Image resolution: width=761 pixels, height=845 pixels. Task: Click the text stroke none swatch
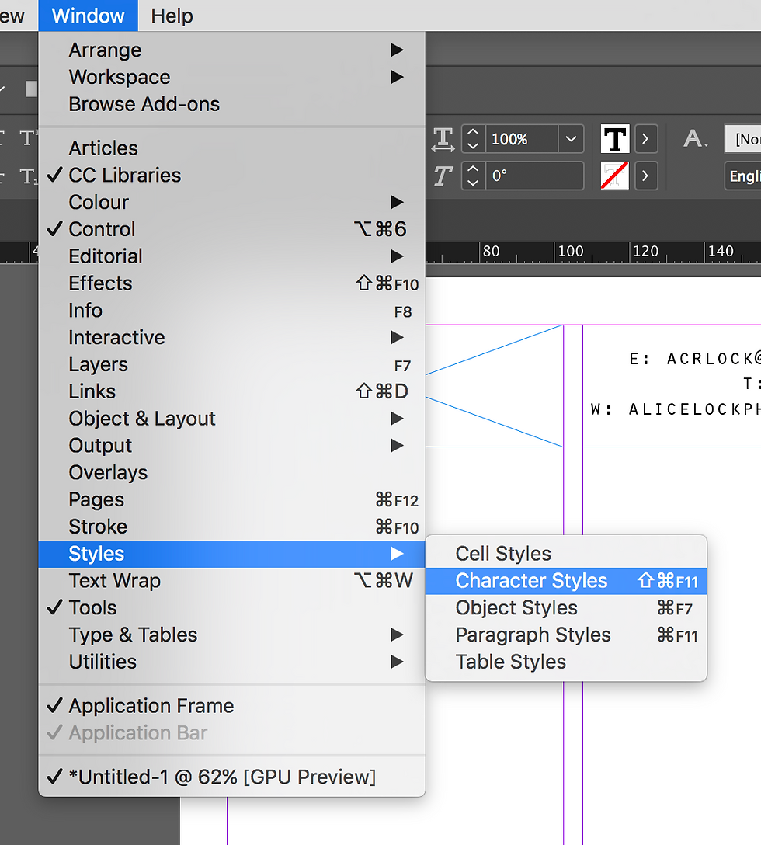615,176
